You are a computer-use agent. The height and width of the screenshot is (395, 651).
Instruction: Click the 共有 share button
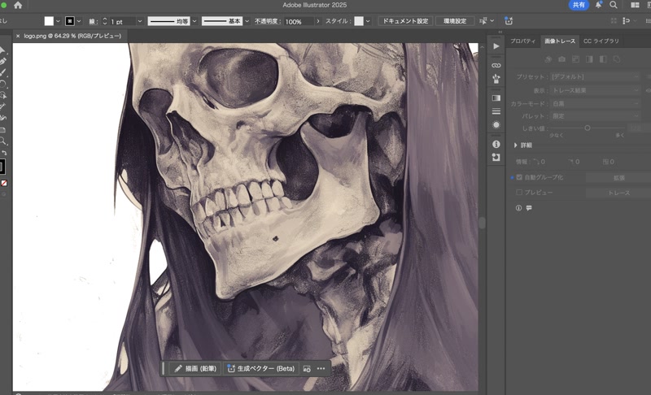(579, 5)
